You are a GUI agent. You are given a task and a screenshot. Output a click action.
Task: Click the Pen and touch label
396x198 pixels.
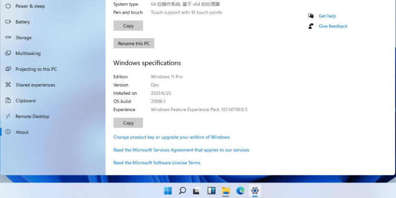click(128, 12)
